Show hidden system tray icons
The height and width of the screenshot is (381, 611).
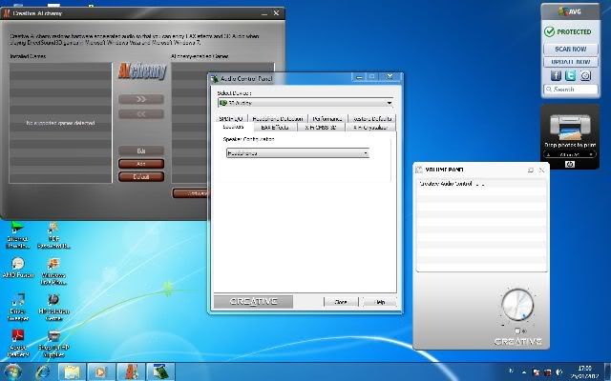pos(524,372)
